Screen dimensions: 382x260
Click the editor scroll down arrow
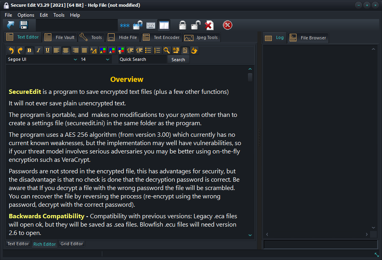pos(250,235)
